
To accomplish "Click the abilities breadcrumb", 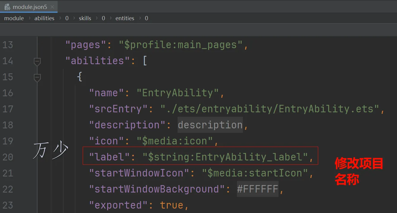I will point(44,18).
